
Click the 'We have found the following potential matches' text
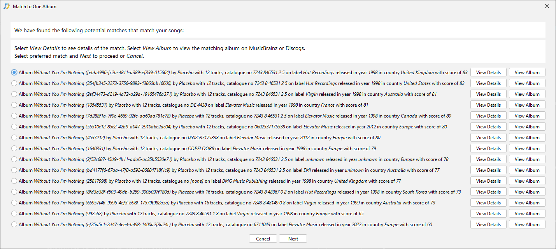(x=99, y=30)
